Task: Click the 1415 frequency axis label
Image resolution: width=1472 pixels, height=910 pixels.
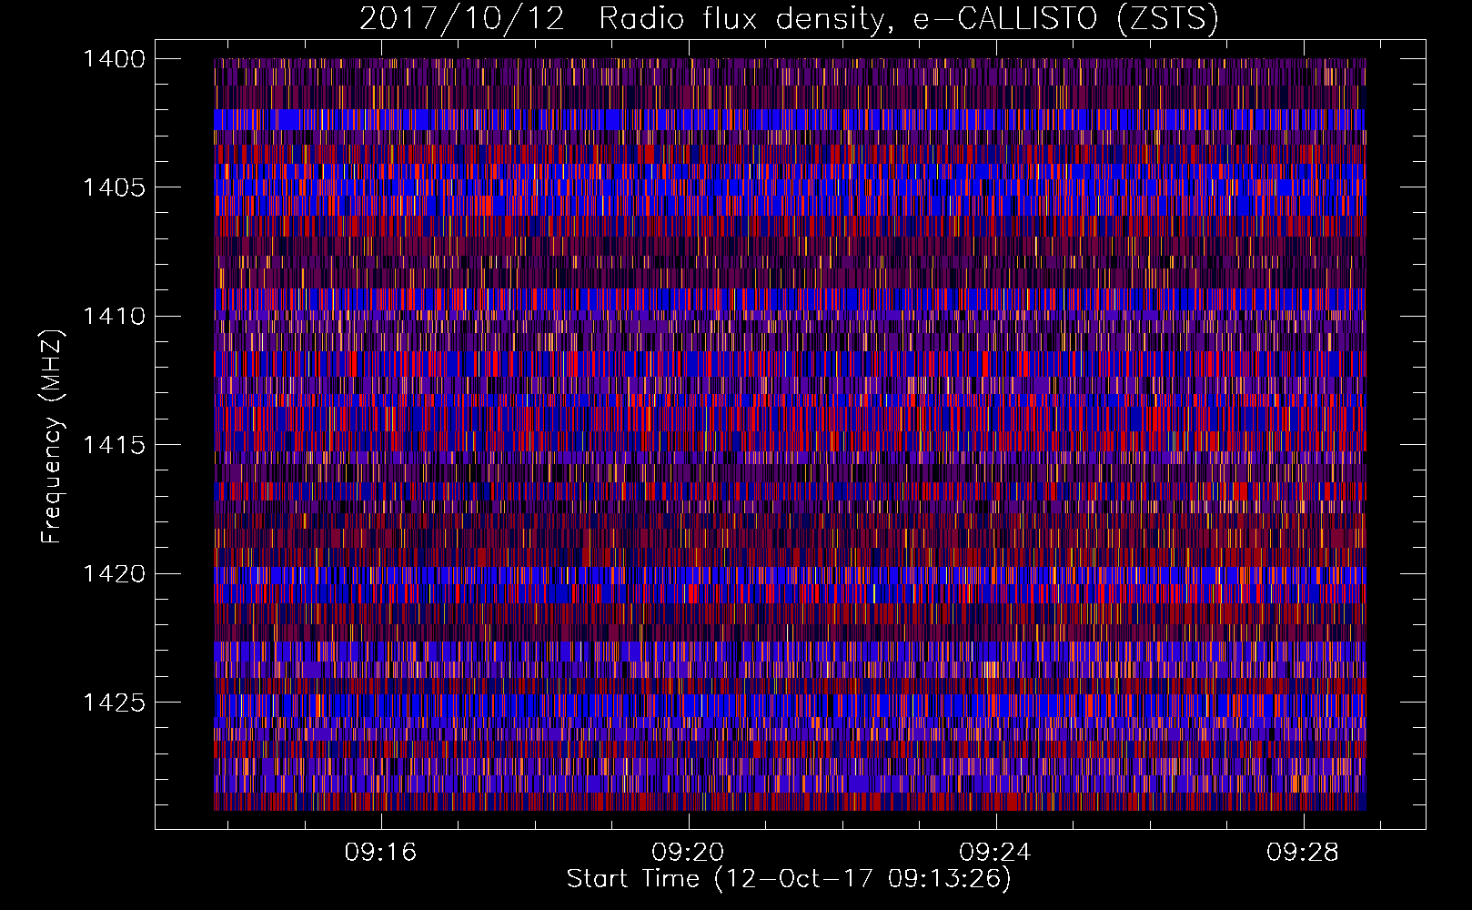Action: [x=114, y=445]
